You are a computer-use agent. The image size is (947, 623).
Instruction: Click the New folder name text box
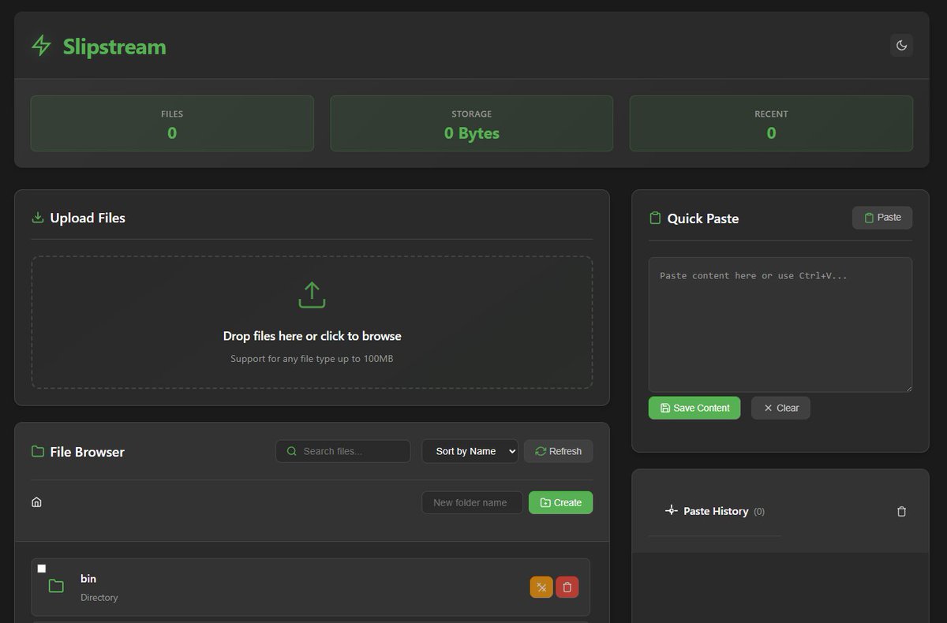click(472, 502)
